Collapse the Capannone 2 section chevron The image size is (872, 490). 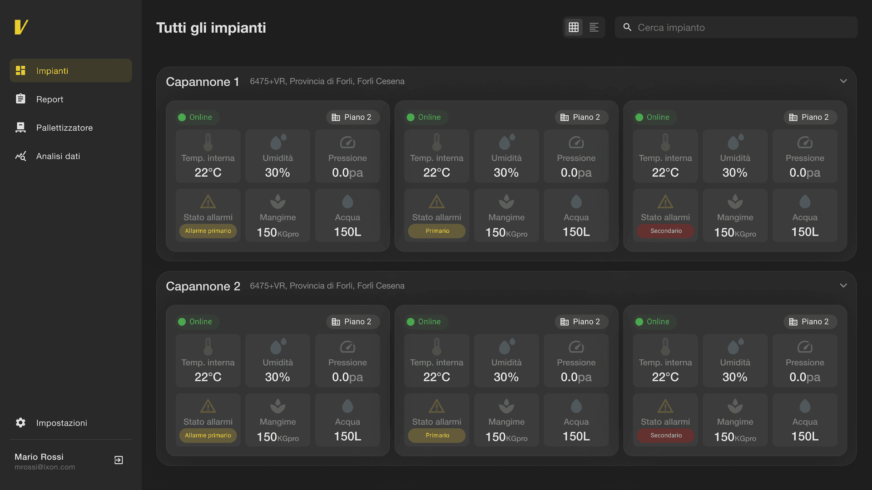(x=843, y=286)
